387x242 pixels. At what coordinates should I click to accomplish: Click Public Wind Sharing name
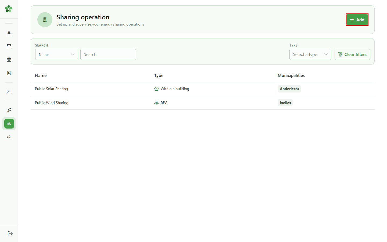click(x=52, y=103)
